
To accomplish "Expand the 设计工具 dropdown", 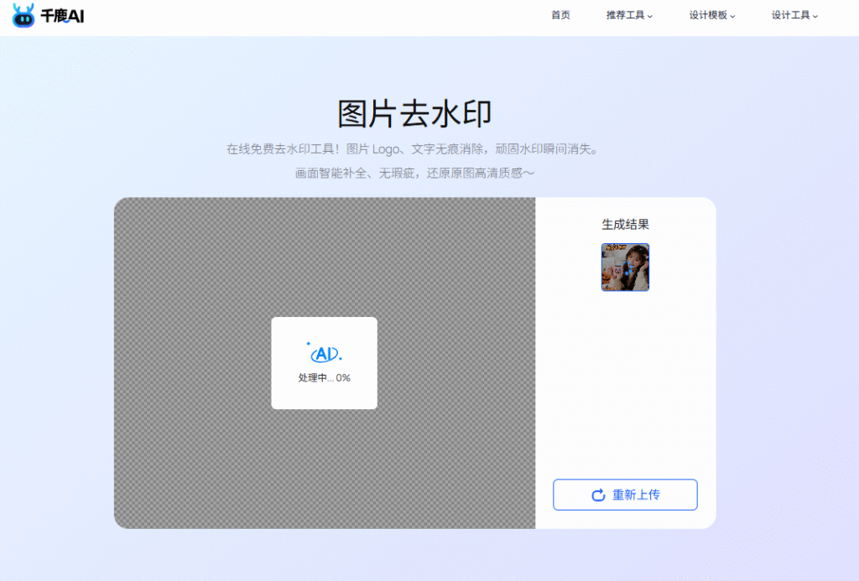I will coord(789,14).
